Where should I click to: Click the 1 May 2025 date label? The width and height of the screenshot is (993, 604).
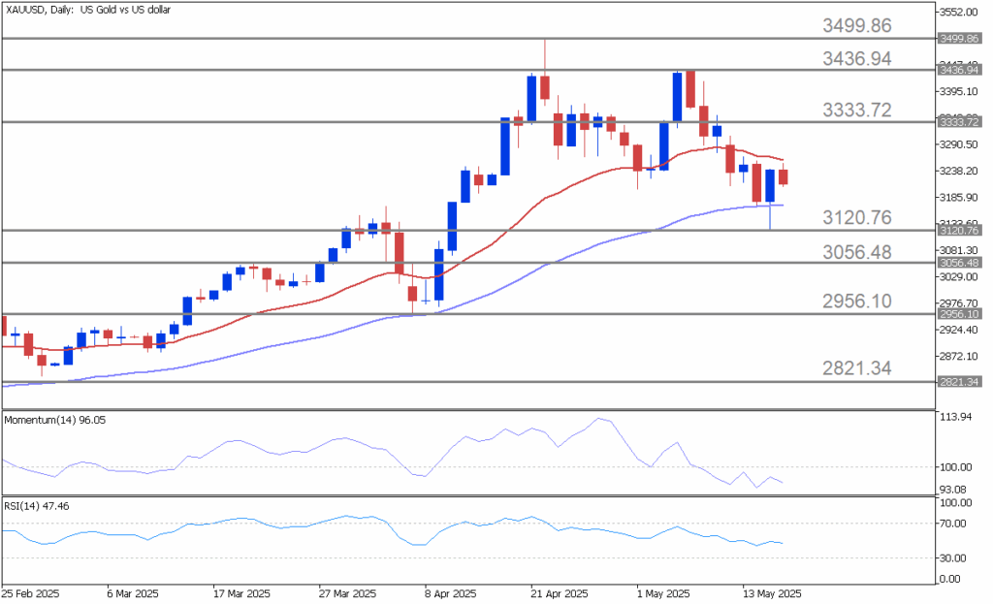point(663,594)
